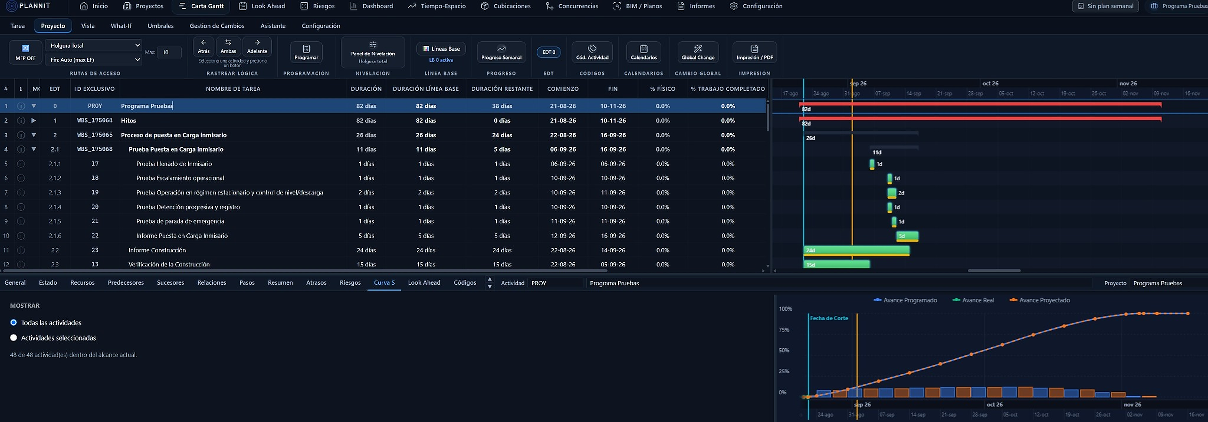Toggle Avance Programado legend series
The width and height of the screenshot is (1208, 422).
pos(905,300)
